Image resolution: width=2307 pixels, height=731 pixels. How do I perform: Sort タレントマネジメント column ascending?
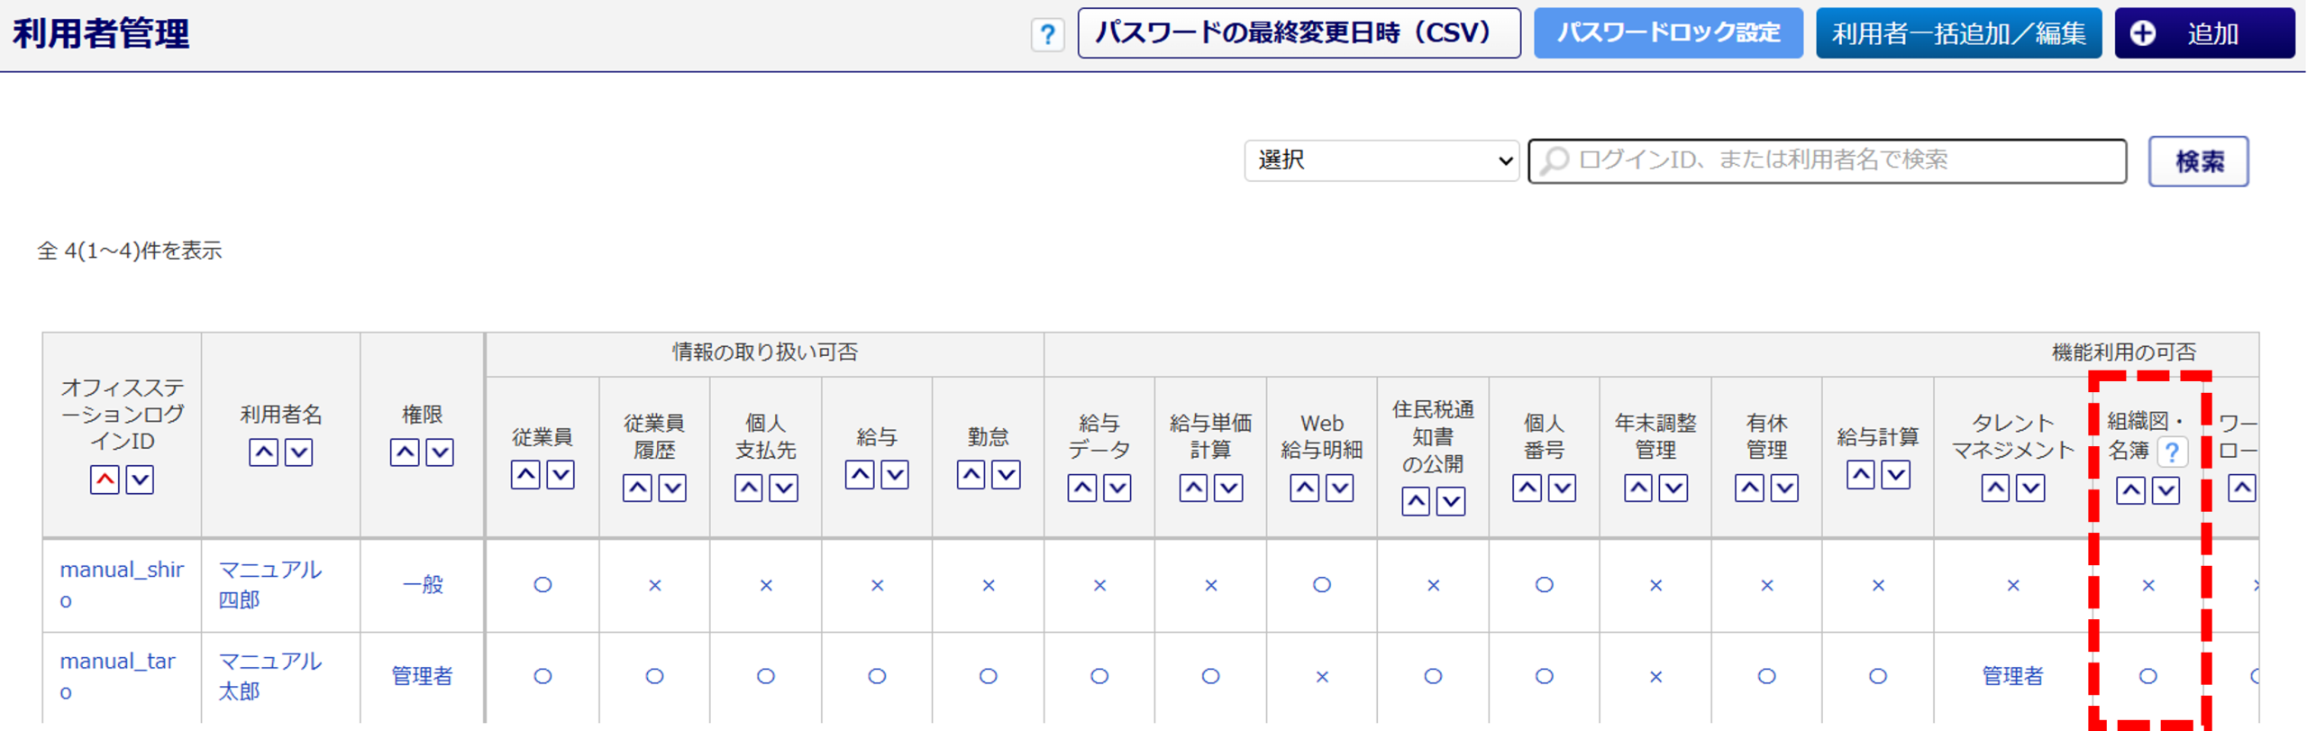[1995, 489]
